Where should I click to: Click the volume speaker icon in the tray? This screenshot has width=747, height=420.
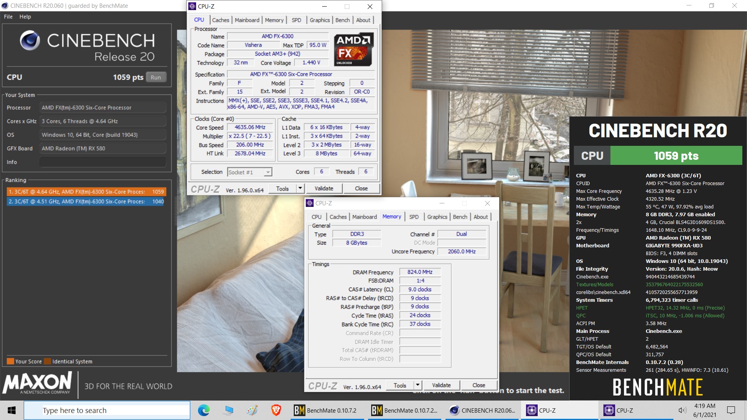(682, 410)
